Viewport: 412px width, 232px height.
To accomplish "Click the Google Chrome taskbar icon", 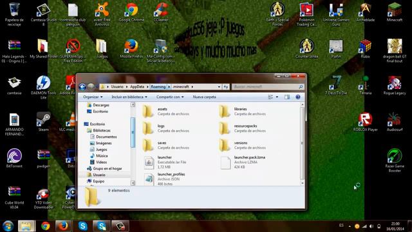I will tap(46, 226).
